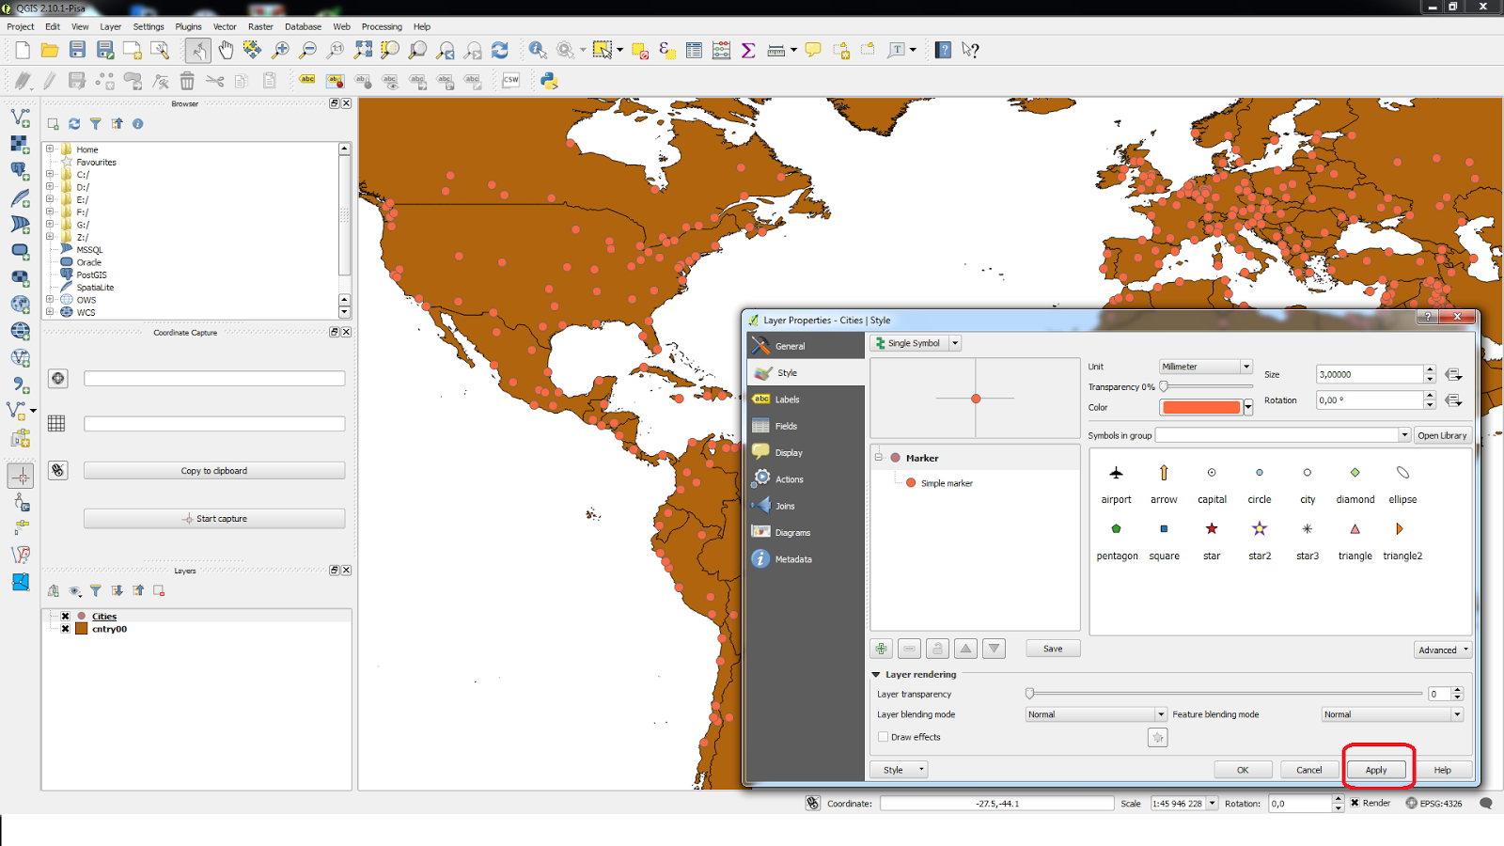Image resolution: width=1504 pixels, height=846 pixels.
Task: Open the Identify Features tool
Action: tap(538, 50)
